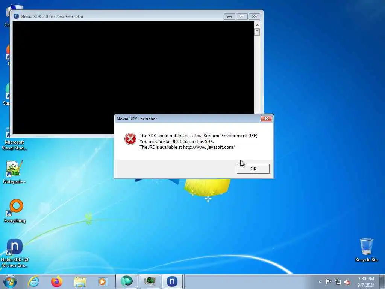Open Windows Media Player from taskbar
385x289 pixels.
(103, 281)
